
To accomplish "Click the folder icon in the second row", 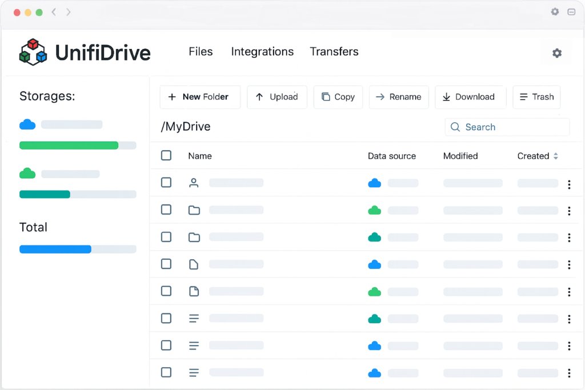I will (194, 210).
